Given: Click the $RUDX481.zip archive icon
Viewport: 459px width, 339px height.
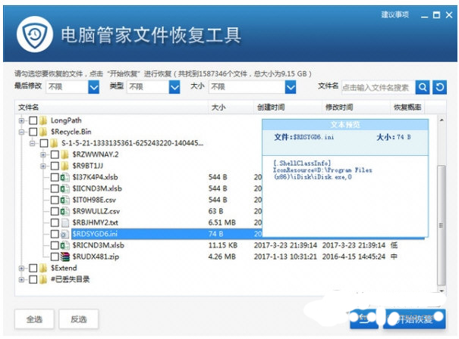Looking at the screenshot, I should pos(64,257).
